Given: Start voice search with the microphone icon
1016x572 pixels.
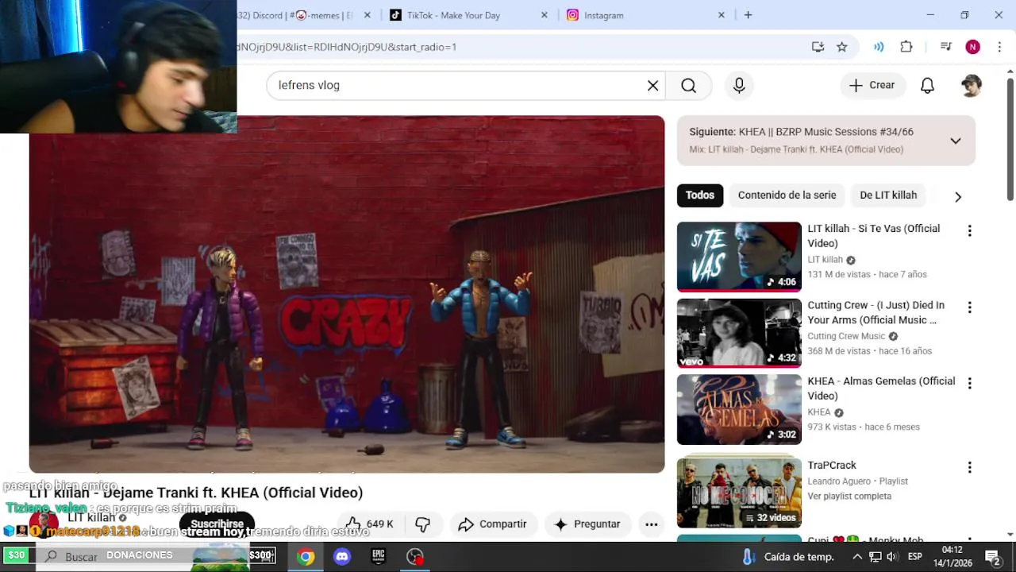Looking at the screenshot, I should (739, 86).
